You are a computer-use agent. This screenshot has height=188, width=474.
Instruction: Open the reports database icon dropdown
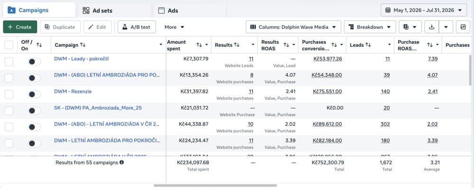click(410, 27)
